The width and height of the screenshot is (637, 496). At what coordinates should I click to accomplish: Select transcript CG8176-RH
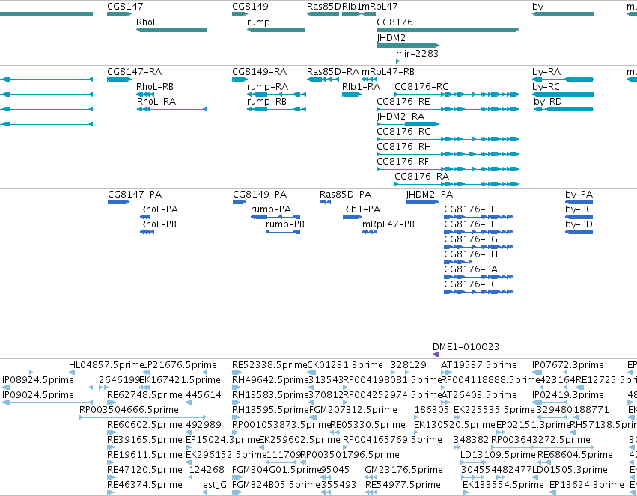point(403,147)
